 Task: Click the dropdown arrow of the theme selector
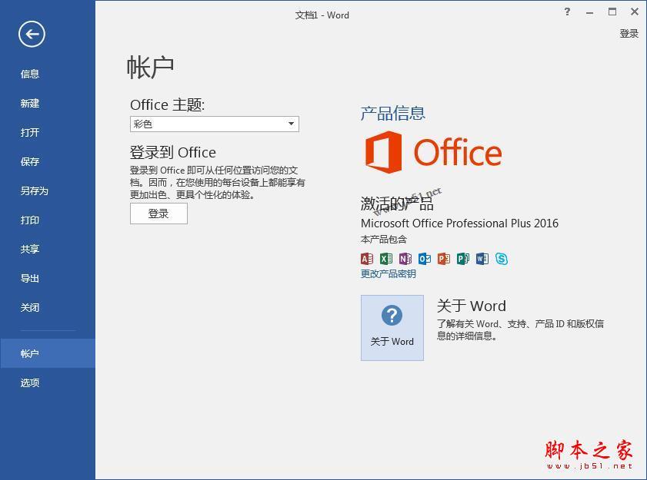coord(292,124)
